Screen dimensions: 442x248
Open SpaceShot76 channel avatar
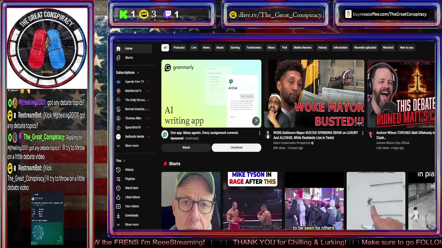click(118, 127)
